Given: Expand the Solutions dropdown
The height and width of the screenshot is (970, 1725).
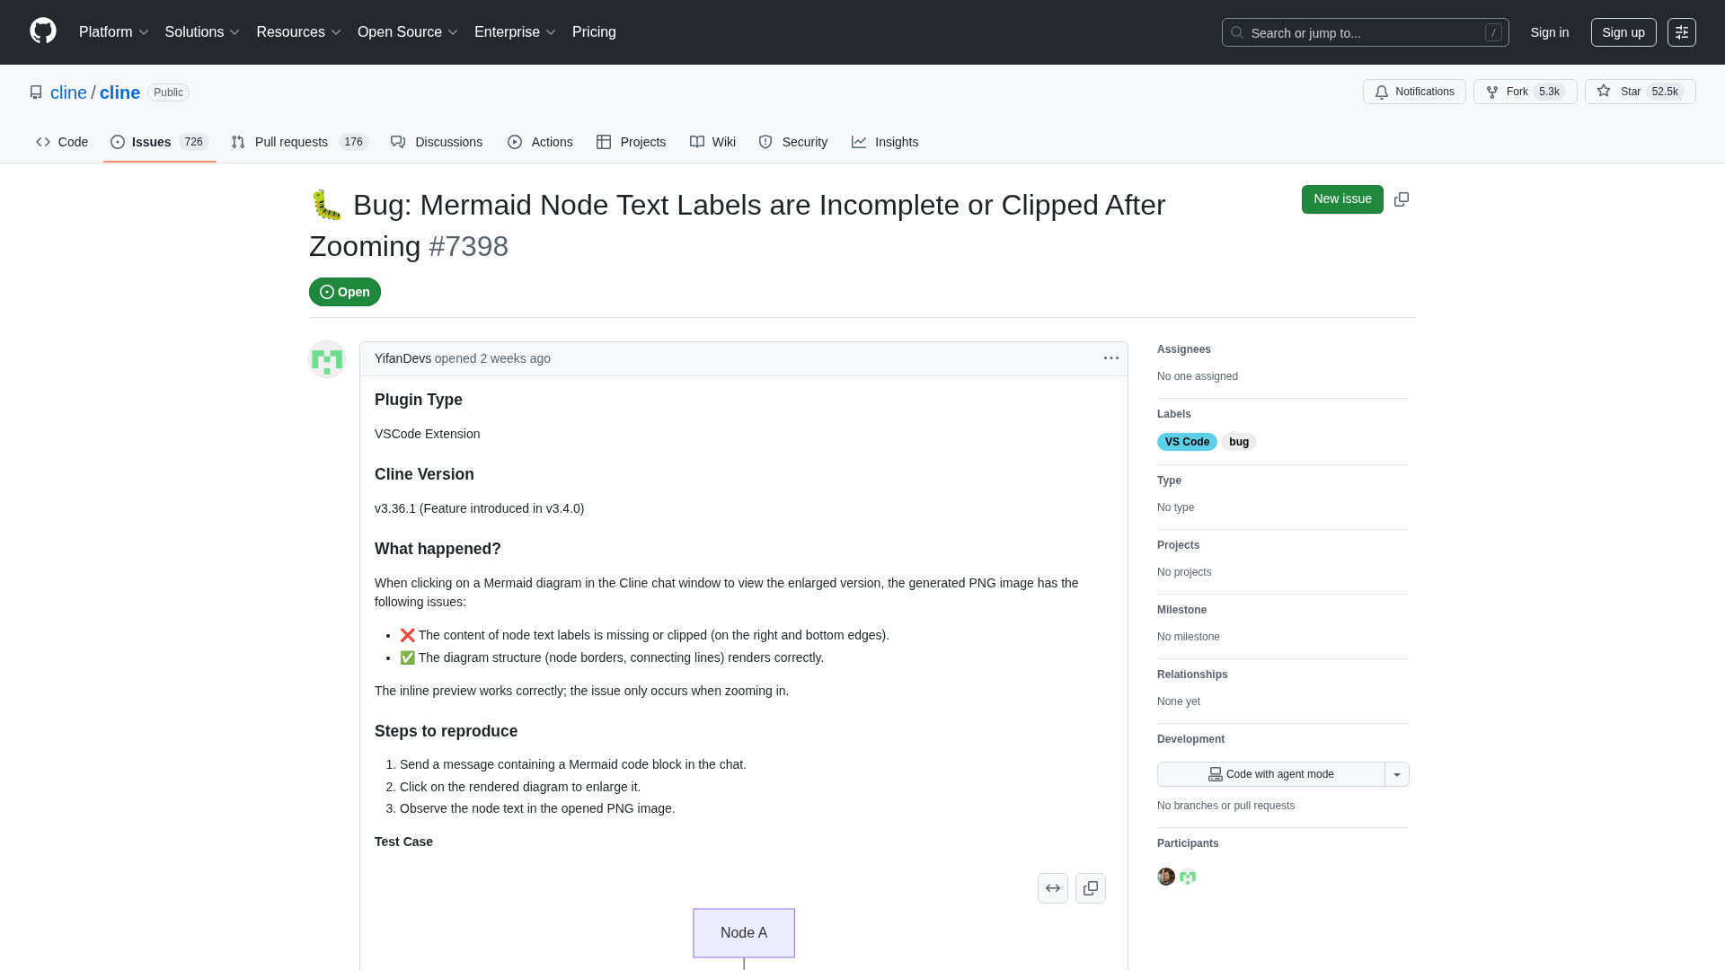Looking at the screenshot, I should click(x=202, y=32).
